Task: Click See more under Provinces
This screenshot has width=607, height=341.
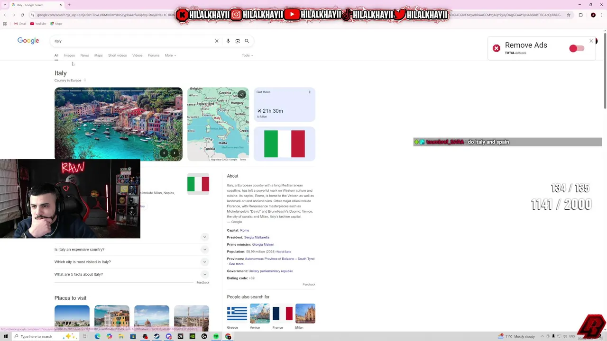Action: pyautogui.click(x=236, y=264)
